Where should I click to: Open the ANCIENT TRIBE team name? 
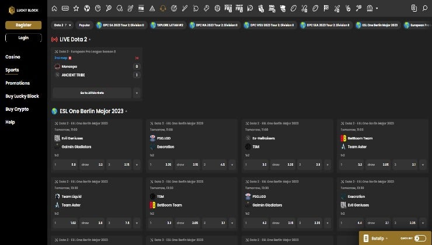coord(74,75)
